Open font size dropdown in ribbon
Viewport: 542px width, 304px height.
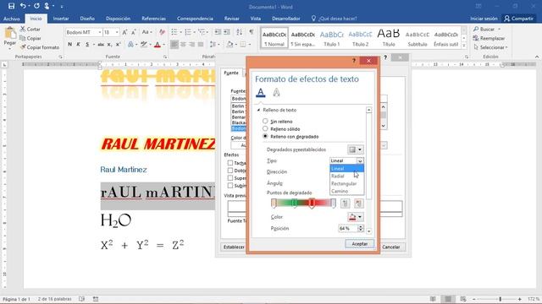pos(117,32)
